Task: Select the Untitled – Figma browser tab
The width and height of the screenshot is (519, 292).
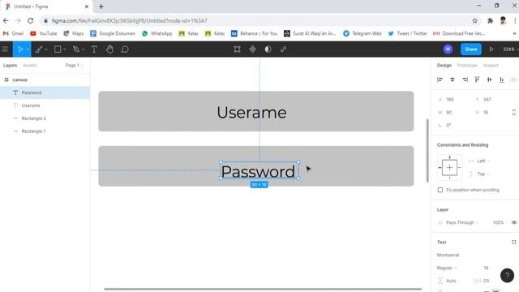Action: pos(46,6)
